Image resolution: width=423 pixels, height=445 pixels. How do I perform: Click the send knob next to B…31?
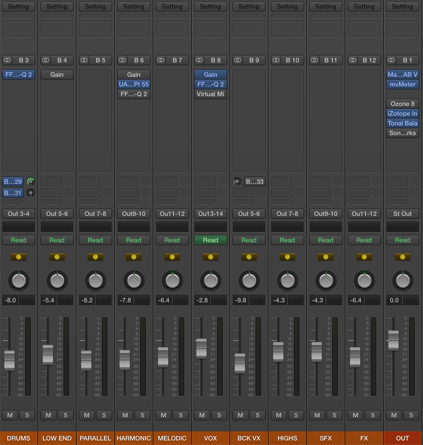pos(31,193)
